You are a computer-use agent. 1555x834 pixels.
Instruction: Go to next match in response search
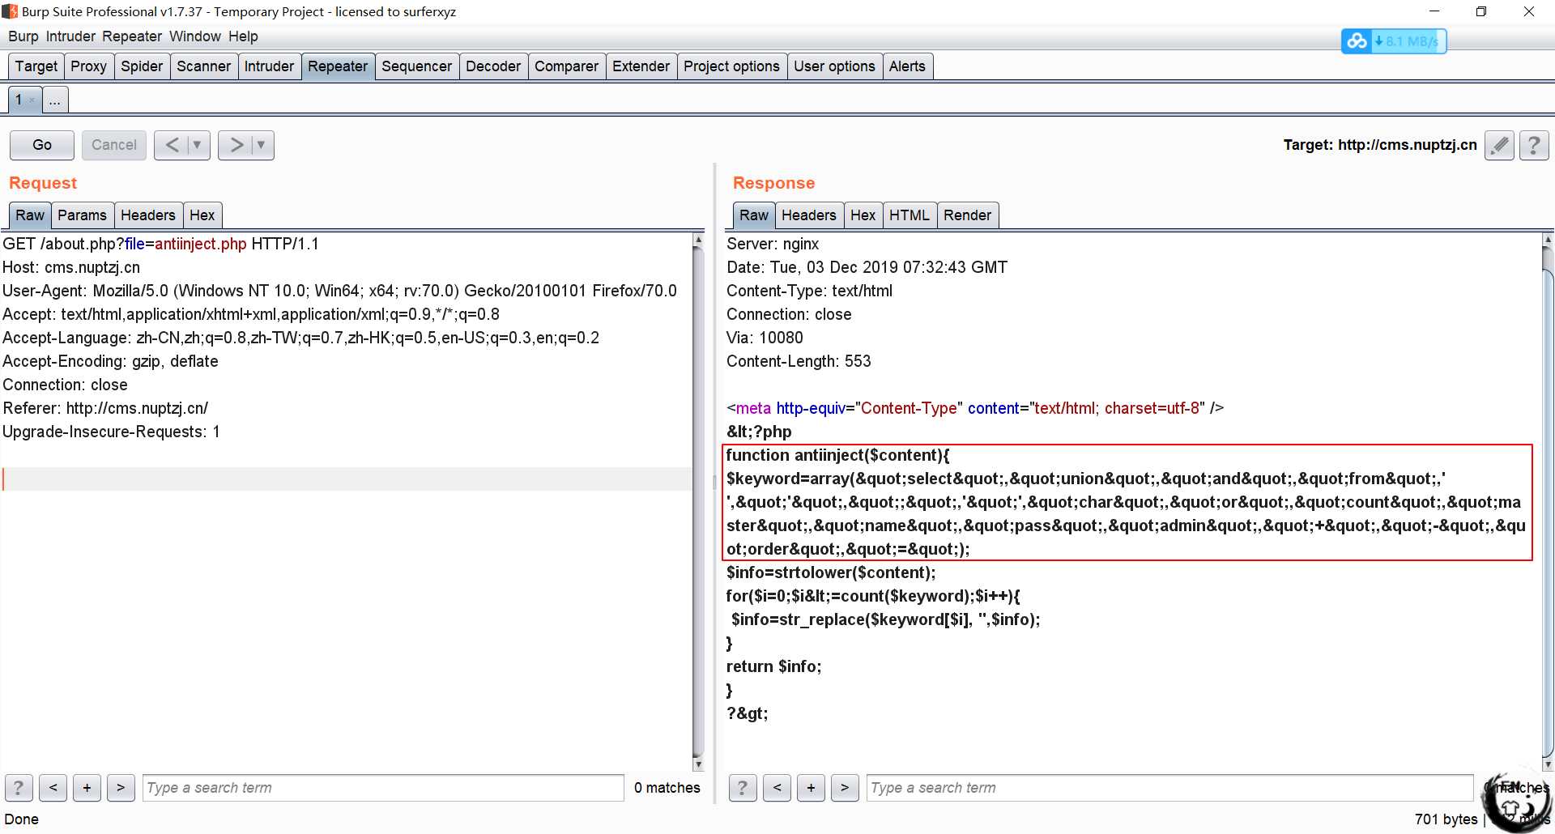pos(845,787)
